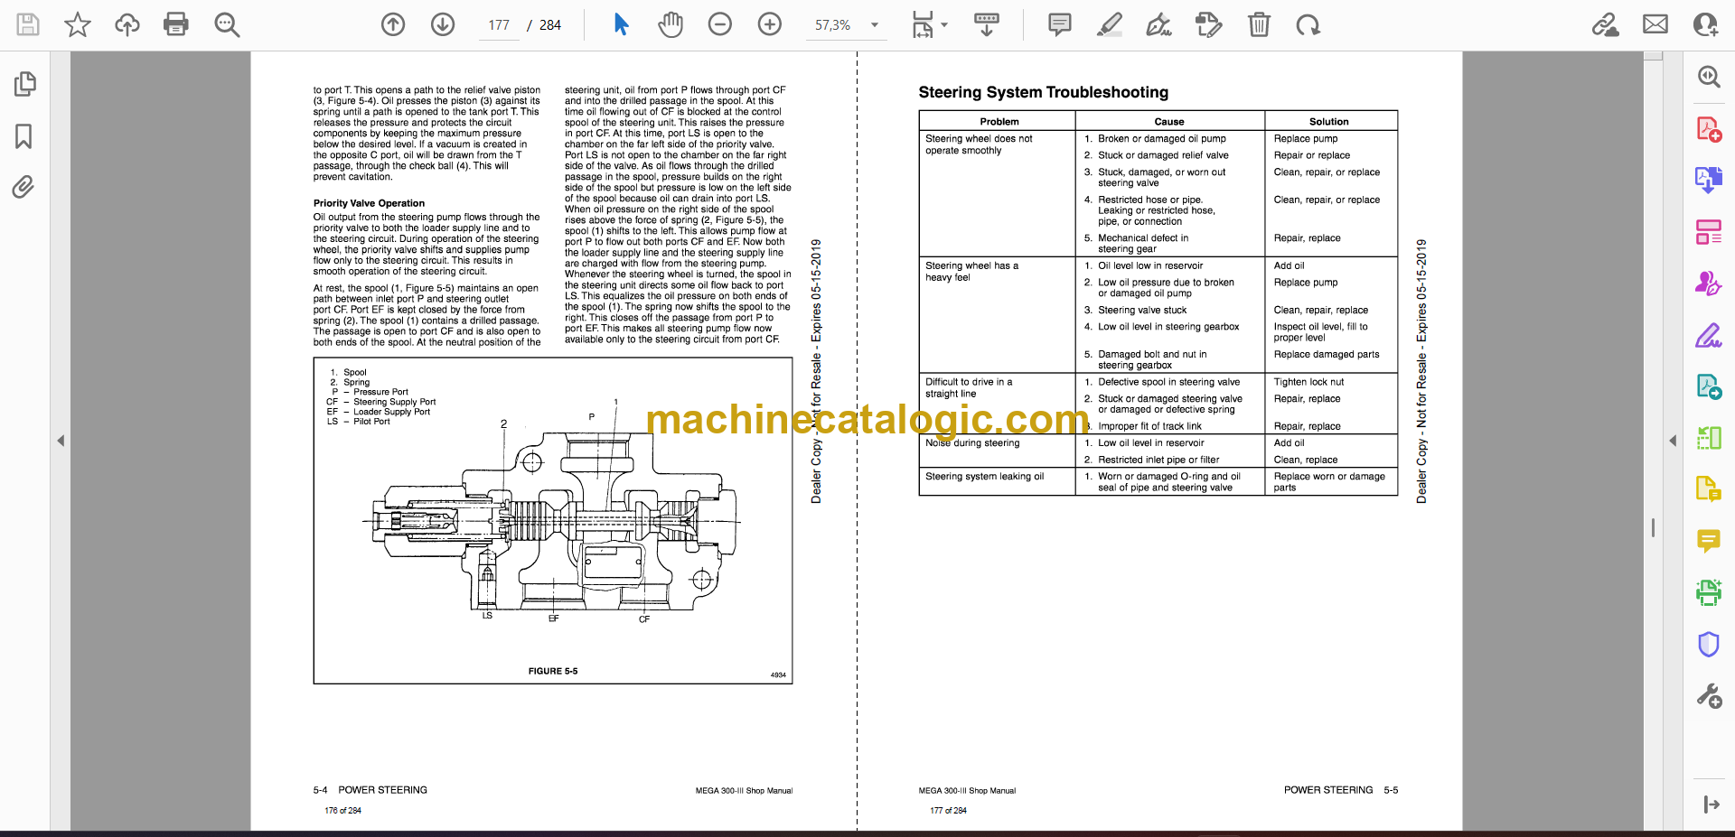The height and width of the screenshot is (837, 1735).
Task: Expand the tools pane with the bottom arrow
Action: (1711, 804)
